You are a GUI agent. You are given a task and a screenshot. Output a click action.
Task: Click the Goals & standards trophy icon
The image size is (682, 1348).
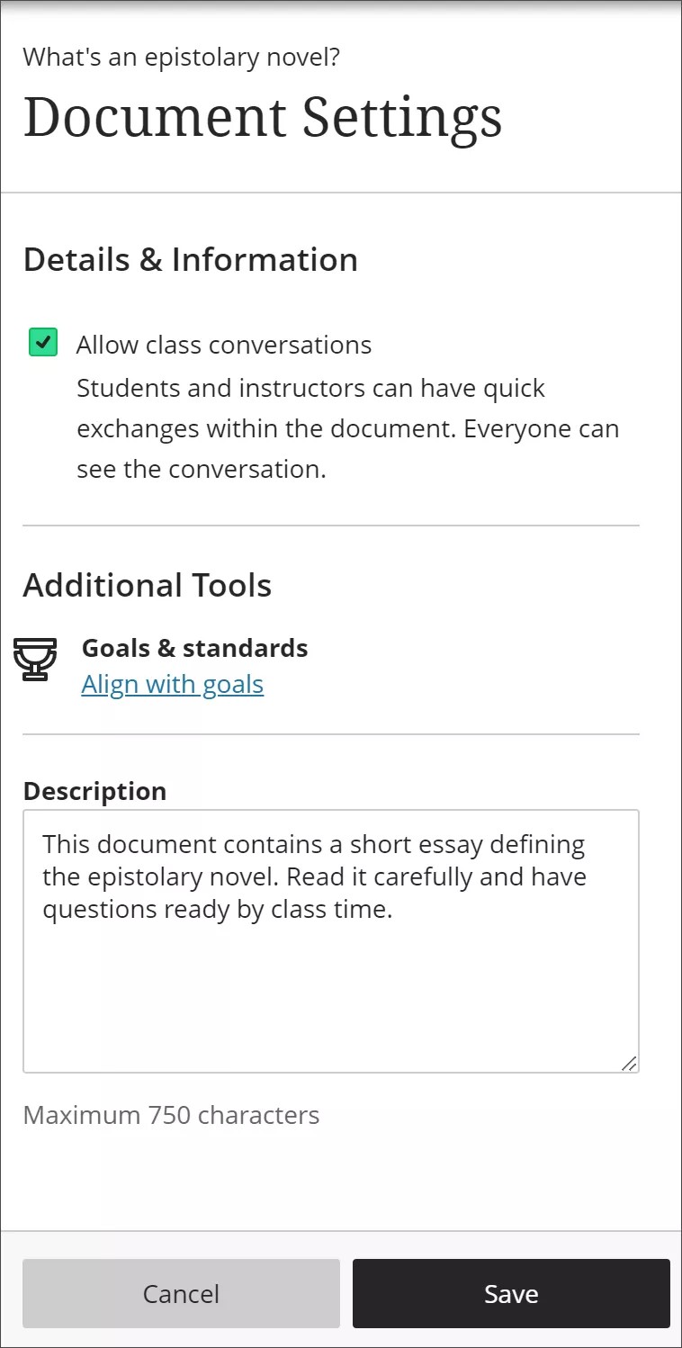tap(36, 660)
